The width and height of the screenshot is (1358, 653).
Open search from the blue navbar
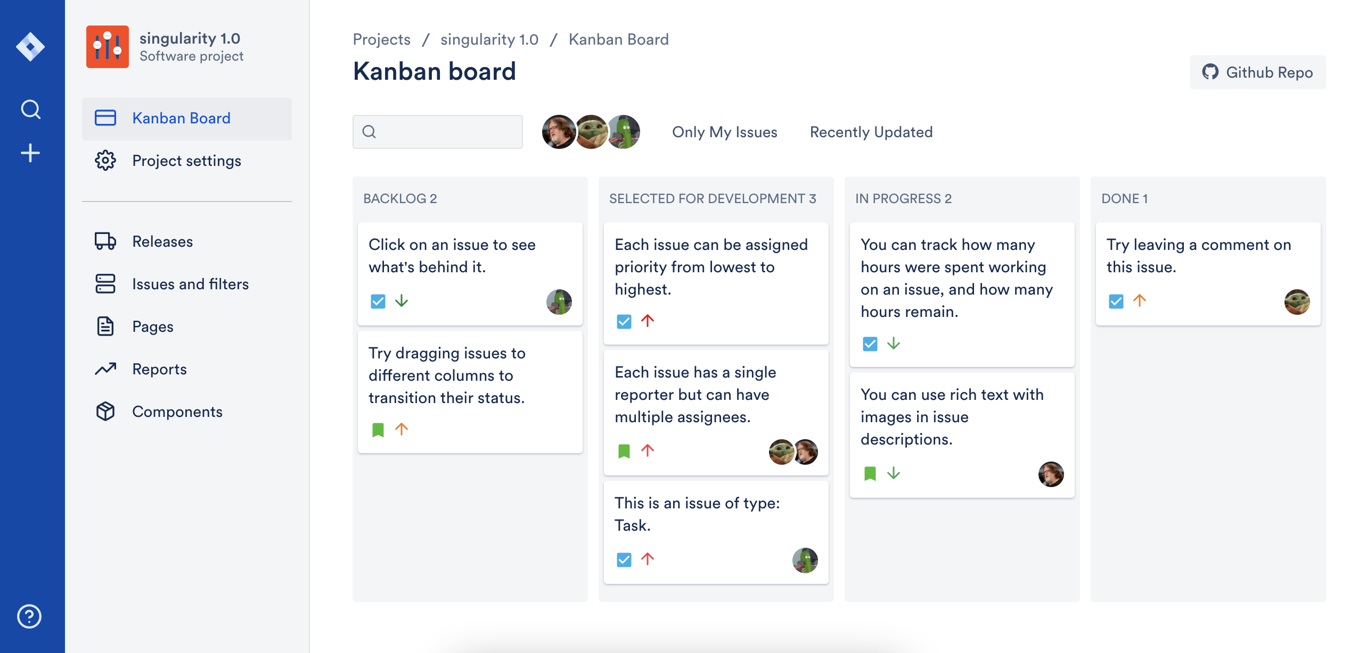[30, 110]
